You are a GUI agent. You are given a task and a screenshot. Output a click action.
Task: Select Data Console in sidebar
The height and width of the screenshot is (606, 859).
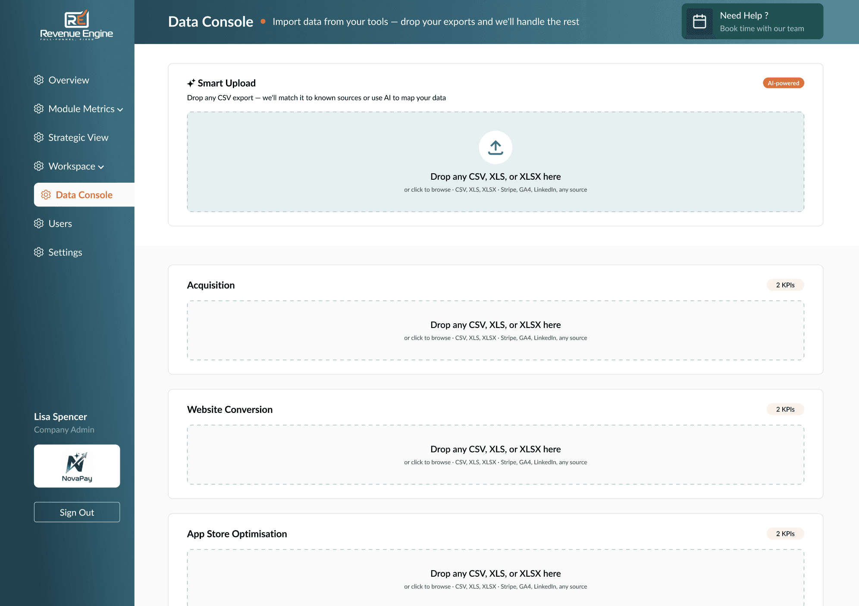84,195
